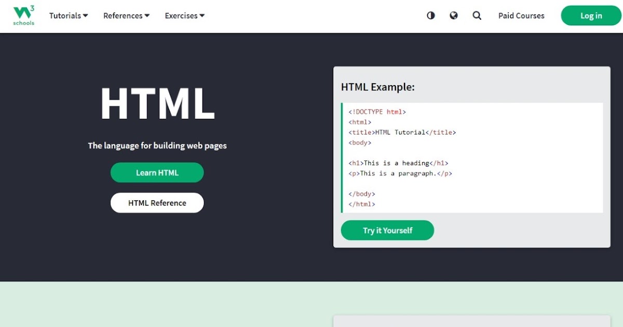Click References in the menu bar

[126, 16]
